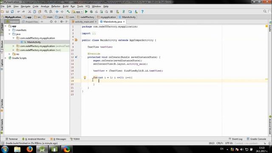Collapse the app module tree node
Screen dimensions: 272x153
point(6,26)
